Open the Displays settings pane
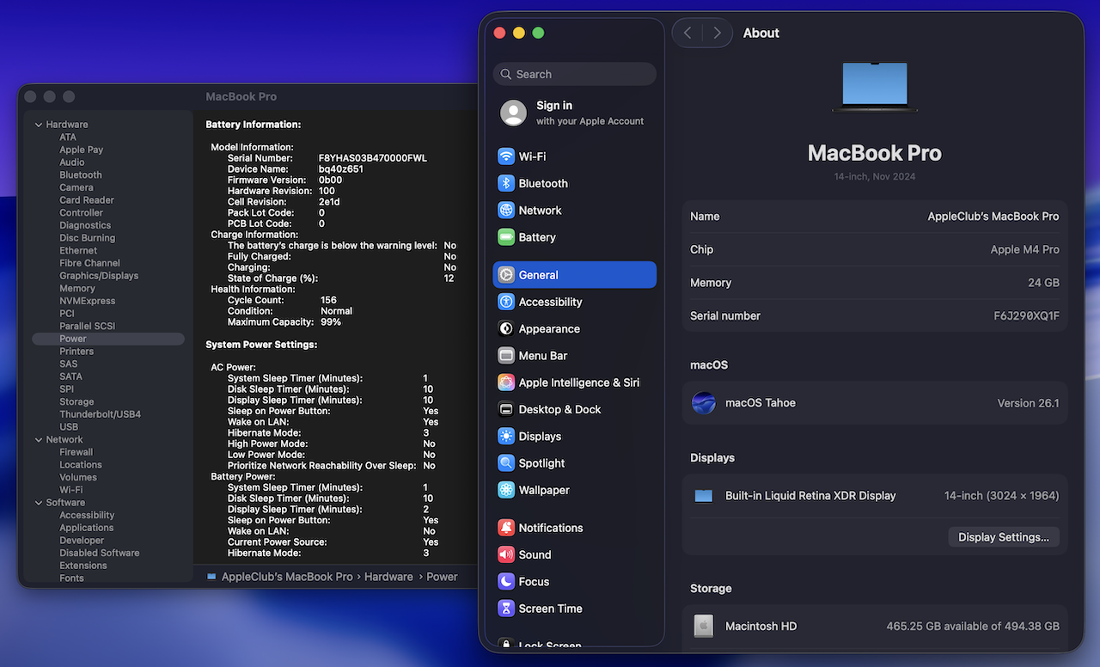 coord(540,437)
